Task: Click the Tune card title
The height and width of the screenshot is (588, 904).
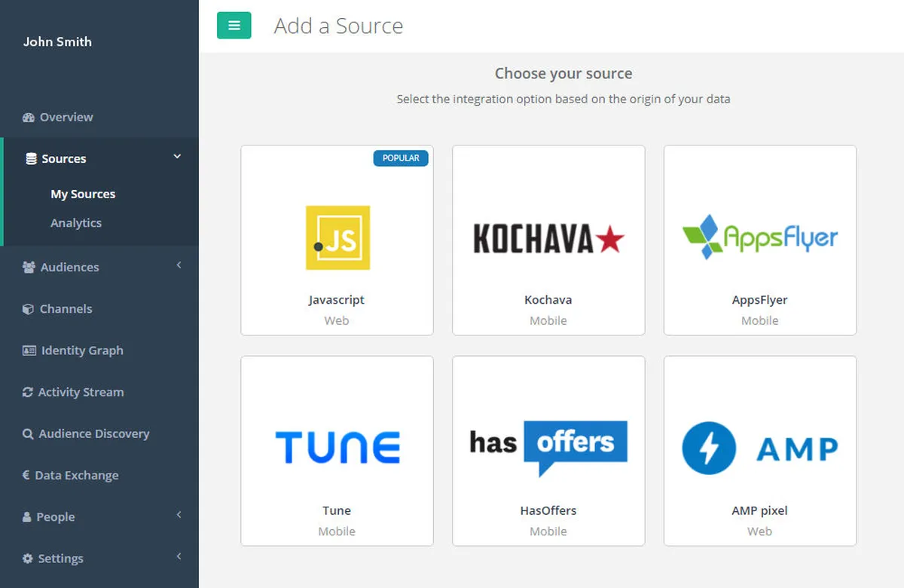Action: (337, 510)
